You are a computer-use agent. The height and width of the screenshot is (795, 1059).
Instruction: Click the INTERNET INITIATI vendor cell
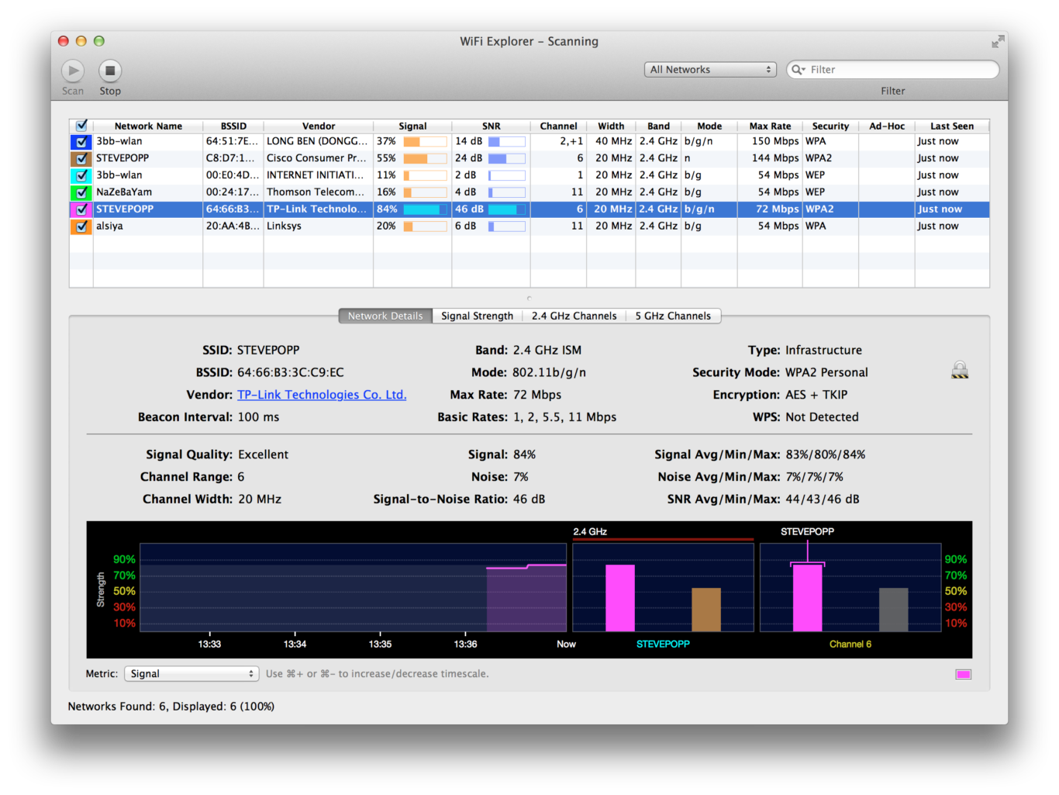[318, 175]
